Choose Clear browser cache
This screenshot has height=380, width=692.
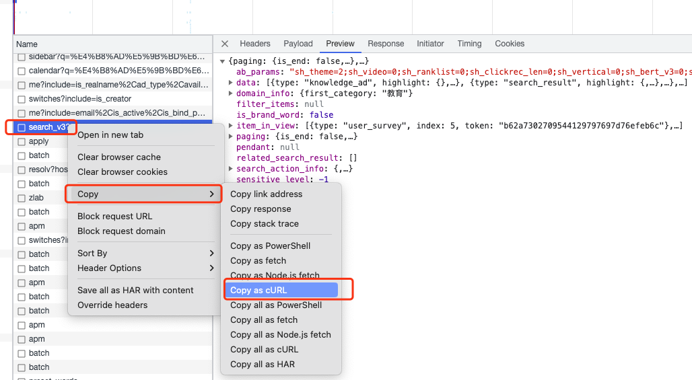pos(119,157)
